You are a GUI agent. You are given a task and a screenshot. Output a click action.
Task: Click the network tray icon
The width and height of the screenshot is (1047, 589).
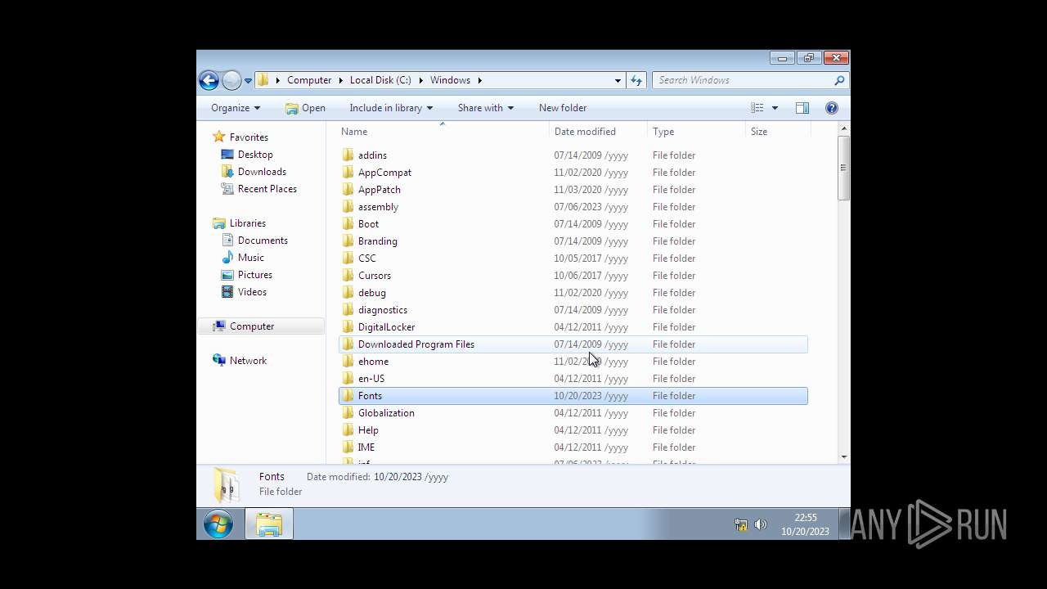(x=740, y=524)
